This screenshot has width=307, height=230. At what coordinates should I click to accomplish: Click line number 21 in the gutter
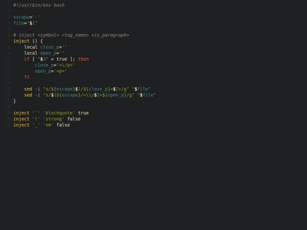click(7, 125)
